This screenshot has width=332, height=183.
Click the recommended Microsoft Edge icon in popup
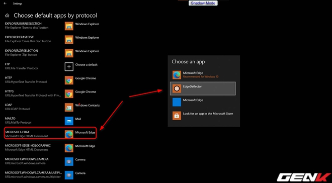pos(177,75)
